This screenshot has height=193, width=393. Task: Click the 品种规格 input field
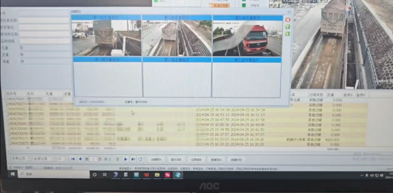[x=45, y=41]
